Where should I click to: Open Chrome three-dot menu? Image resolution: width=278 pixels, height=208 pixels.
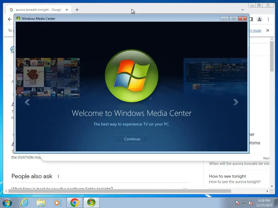click(268, 19)
